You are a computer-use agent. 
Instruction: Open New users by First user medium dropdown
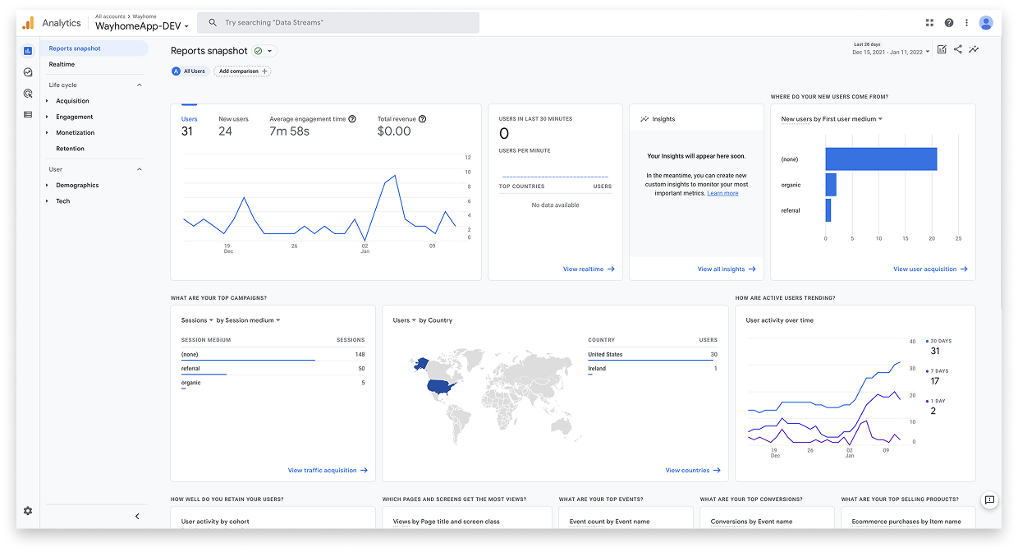[832, 119]
